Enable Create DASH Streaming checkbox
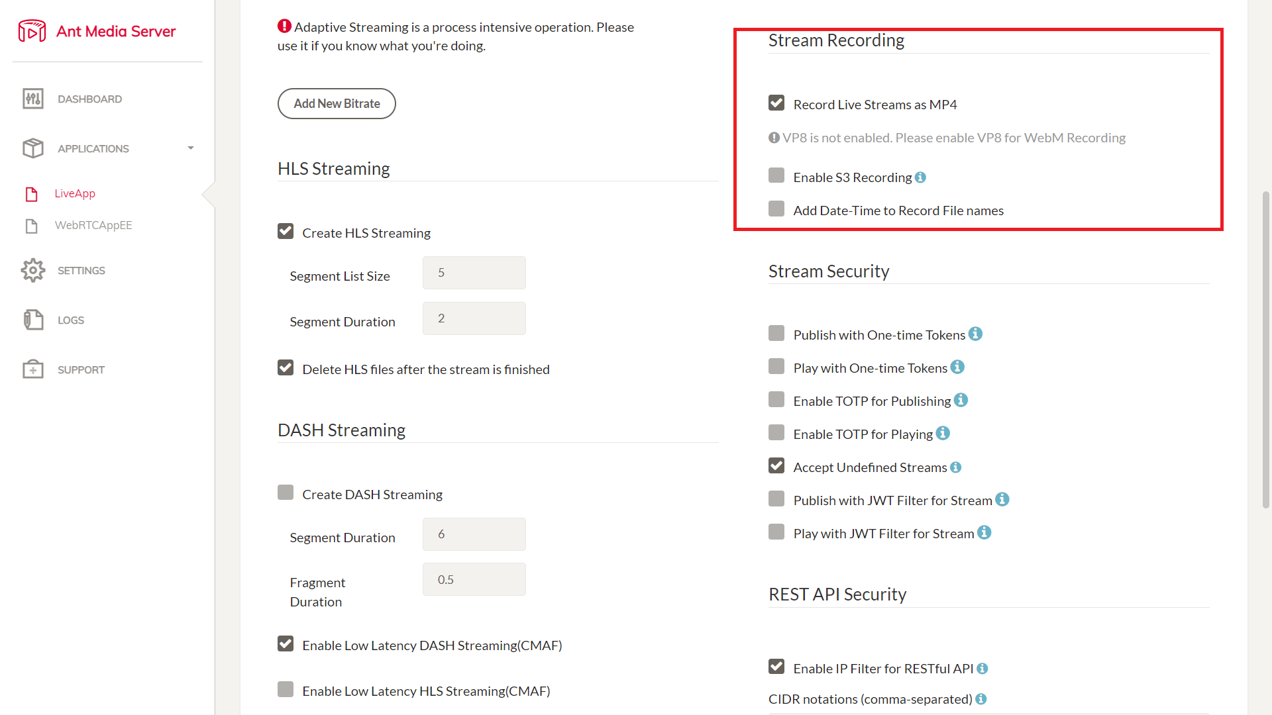The height and width of the screenshot is (715, 1272). pyautogui.click(x=286, y=493)
